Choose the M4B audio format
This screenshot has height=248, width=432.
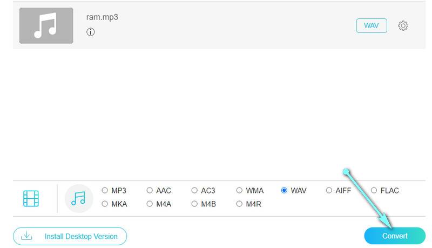point(194,204)
